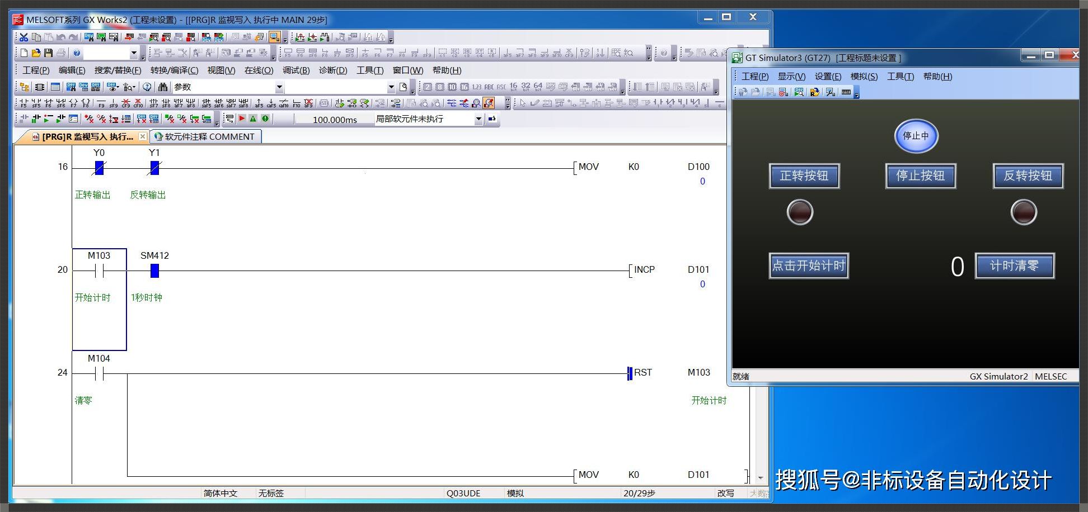Screen dimensions: 1088x512
Task: Click the D101 value under INCP
Action: 703,284
